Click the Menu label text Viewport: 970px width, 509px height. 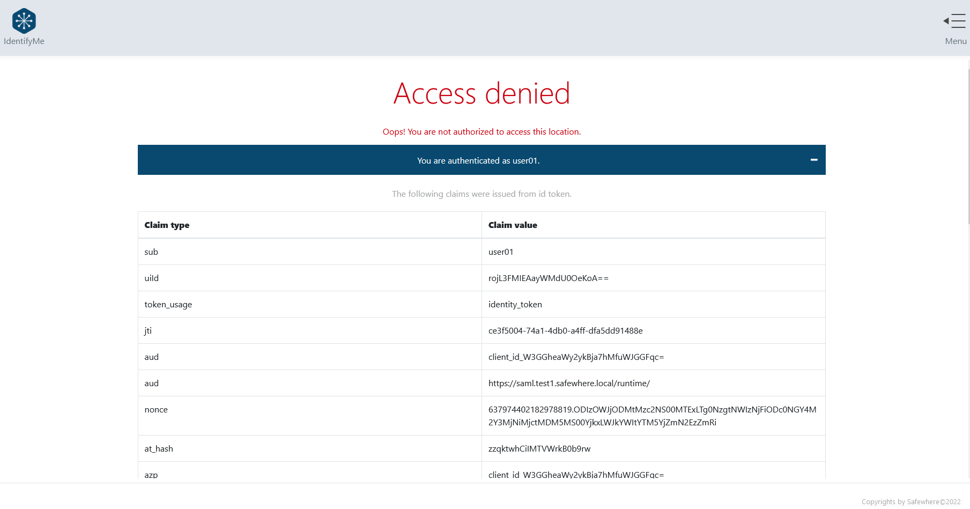pyautogui.click(x=956, y=41)
